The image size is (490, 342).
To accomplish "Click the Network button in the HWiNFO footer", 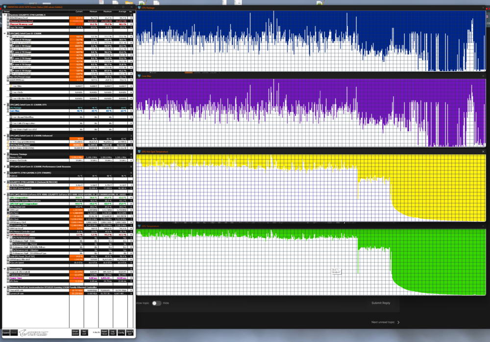I will coord(84,333).
